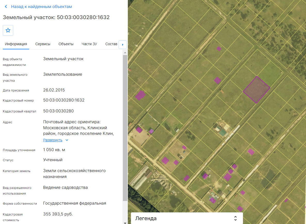This screenshot has width=306, height=224.
Task: Go back via Назад к найденным объектам
Action: tap(41, 7)
